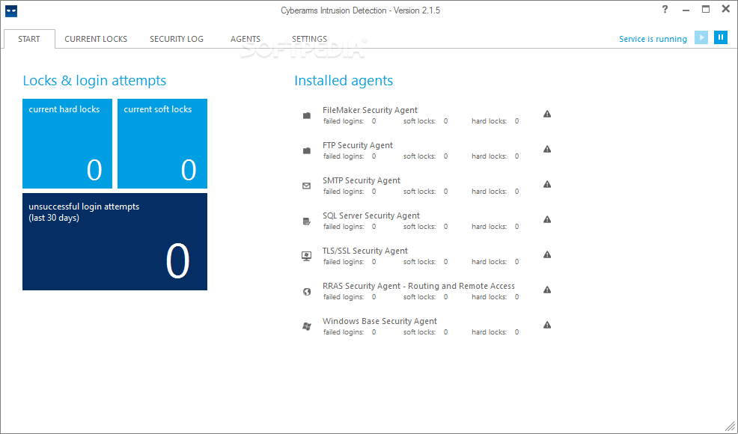Click the TLS/SSL Security Agent monitor icon

306,256
